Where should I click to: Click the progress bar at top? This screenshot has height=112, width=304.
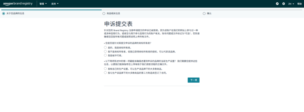[x=152, y=10]
